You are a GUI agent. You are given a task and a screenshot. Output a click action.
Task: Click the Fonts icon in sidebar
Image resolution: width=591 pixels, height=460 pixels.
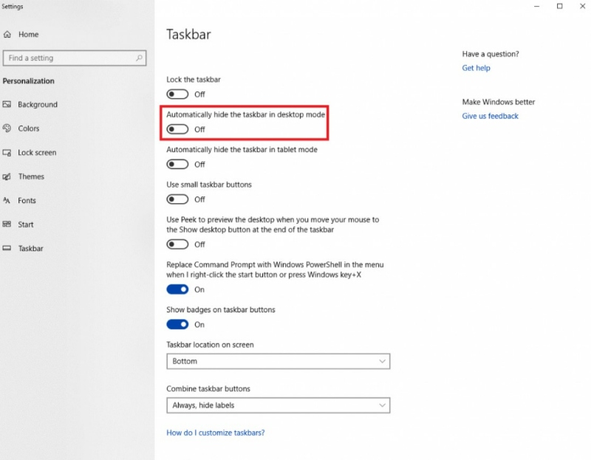(7, 200)
